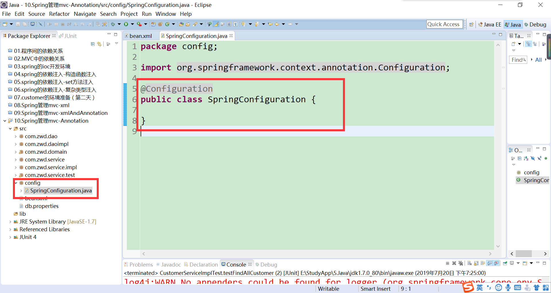Expand Referenced Libraries node
Image resolution: width=551 pixels, height=293 pixels.
[x=10, y=230]
